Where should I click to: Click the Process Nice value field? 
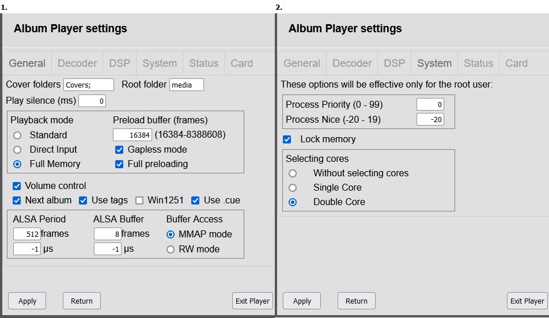[430, 119]
